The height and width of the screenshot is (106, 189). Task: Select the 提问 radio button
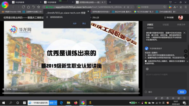tap(146, 92)
